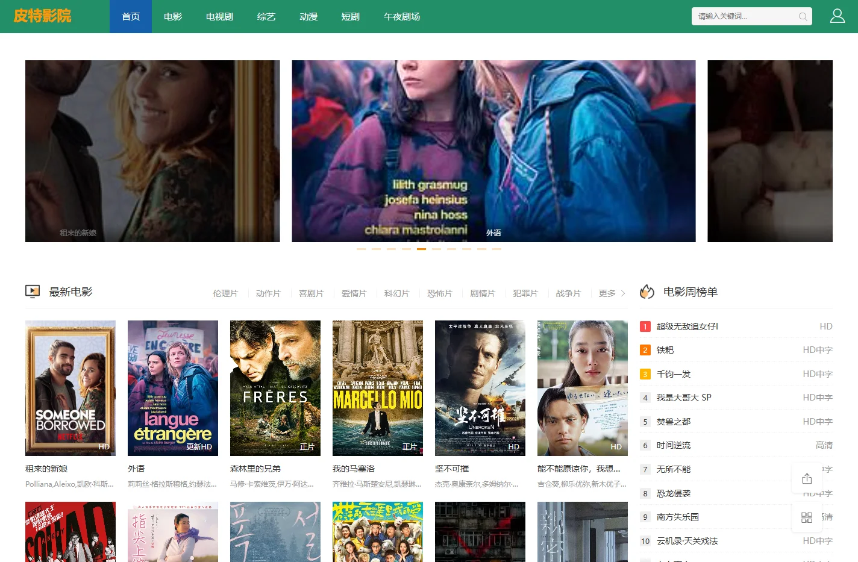Open the langue étrangère movie poster

click(173, 388)
